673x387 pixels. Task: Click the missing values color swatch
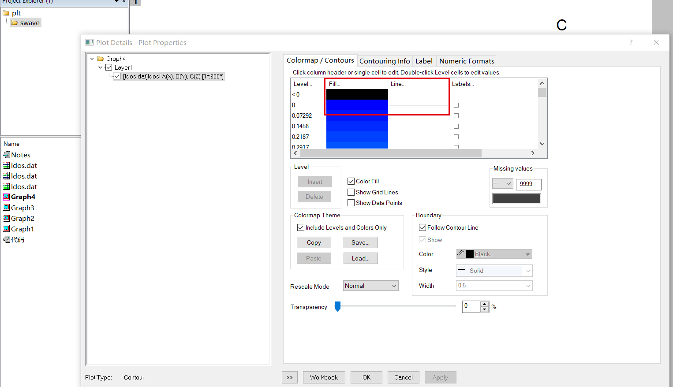(x=516, y=198)
